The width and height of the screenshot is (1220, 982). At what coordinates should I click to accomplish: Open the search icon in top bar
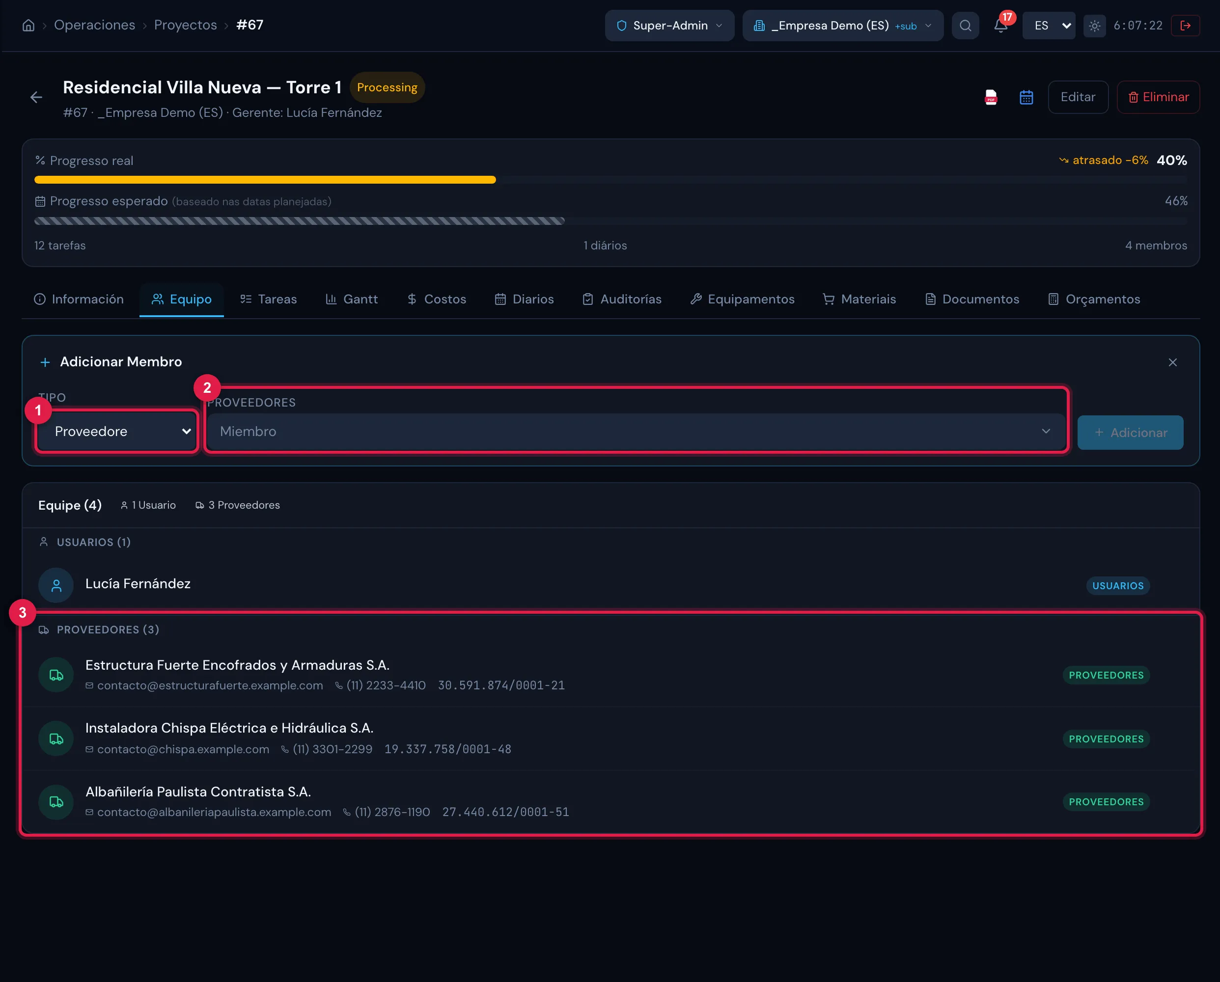pyautogui.click(x=966, y=26)
